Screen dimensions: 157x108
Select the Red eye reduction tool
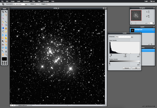coord(3,41)
